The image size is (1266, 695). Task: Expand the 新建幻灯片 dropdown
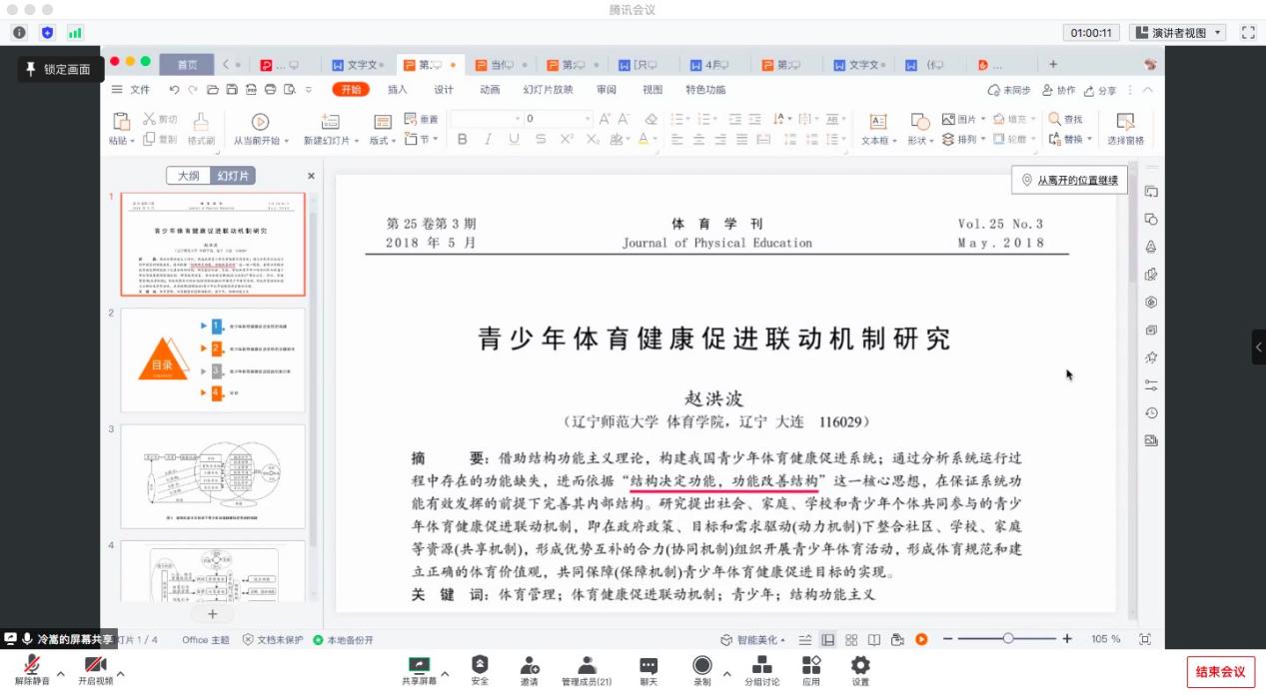[356, 141]
